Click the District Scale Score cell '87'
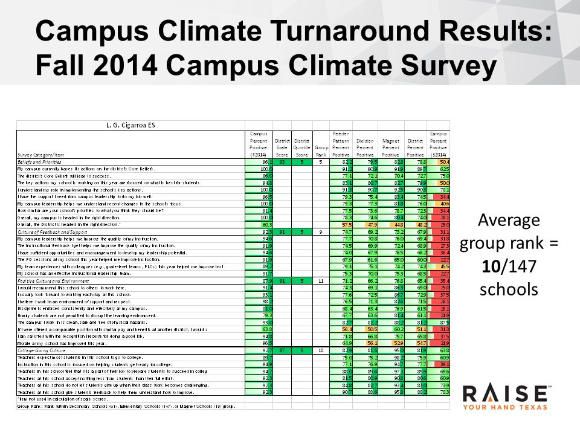This screenshot has height=435, width=580. pyautogui.click(x=282, y=350)
